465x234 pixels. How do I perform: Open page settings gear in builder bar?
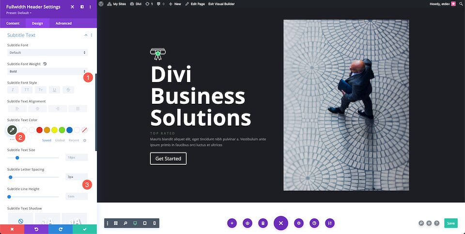299,223
